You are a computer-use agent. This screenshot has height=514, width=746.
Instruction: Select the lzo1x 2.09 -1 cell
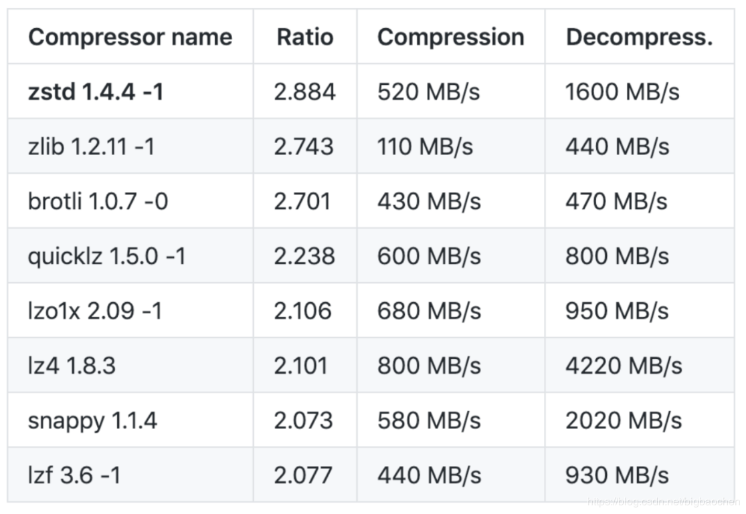[94, 311]
